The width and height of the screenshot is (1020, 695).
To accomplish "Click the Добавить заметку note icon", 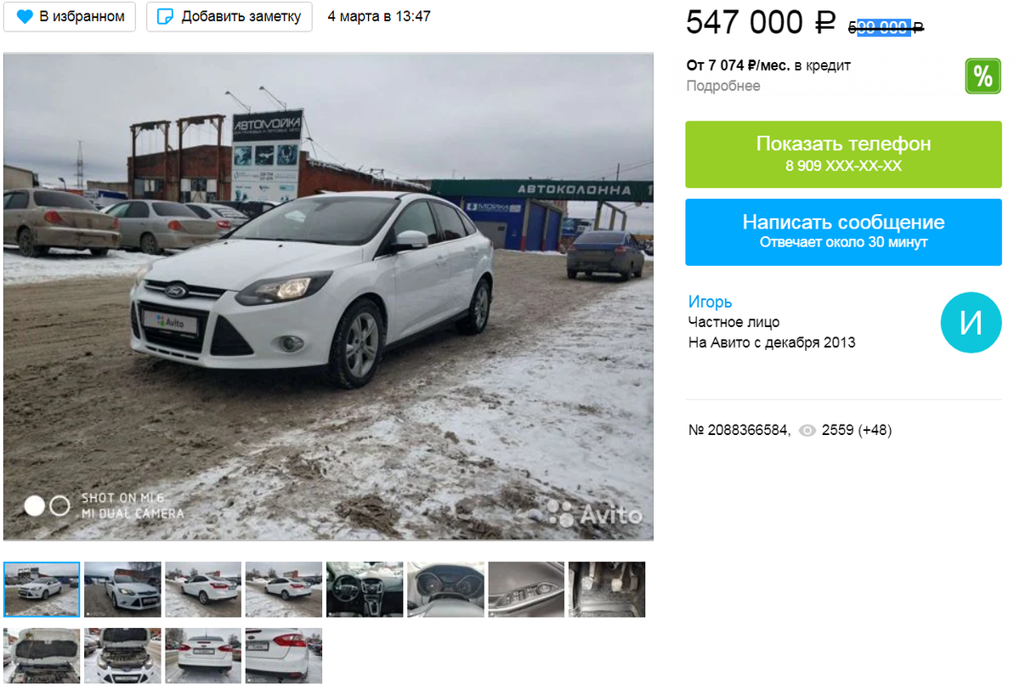I will click(166, 16).
